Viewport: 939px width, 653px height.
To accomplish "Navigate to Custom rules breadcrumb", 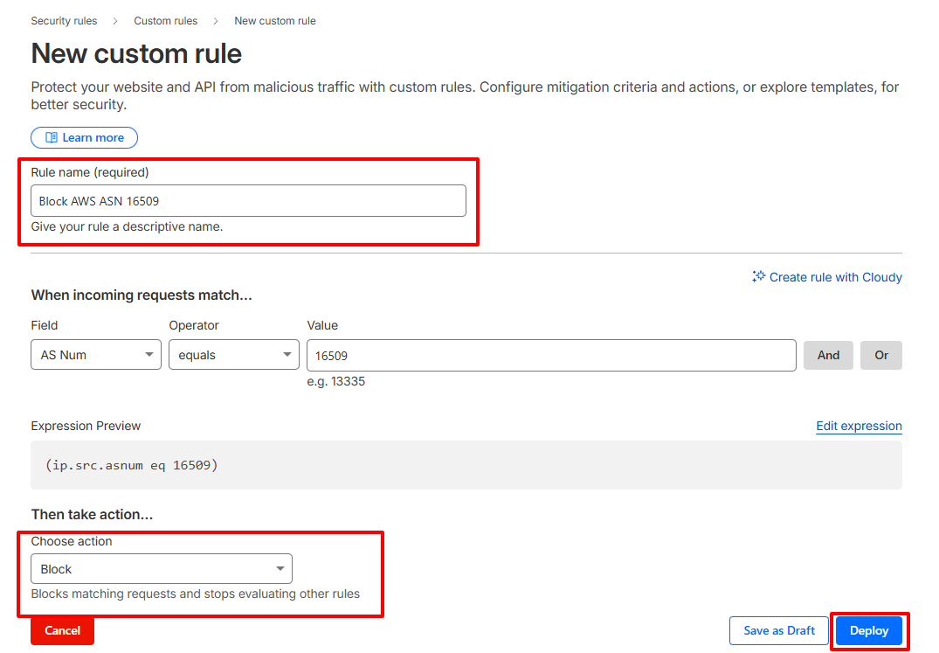I will pyautogui.click(x=165, y=20).
